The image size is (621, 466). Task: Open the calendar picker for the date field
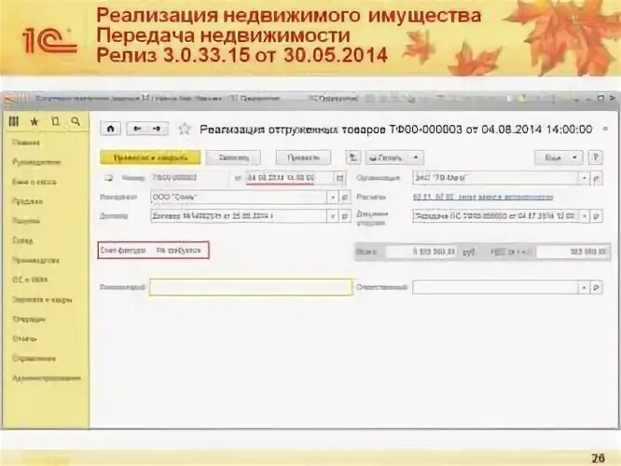(x=339, y=178)
